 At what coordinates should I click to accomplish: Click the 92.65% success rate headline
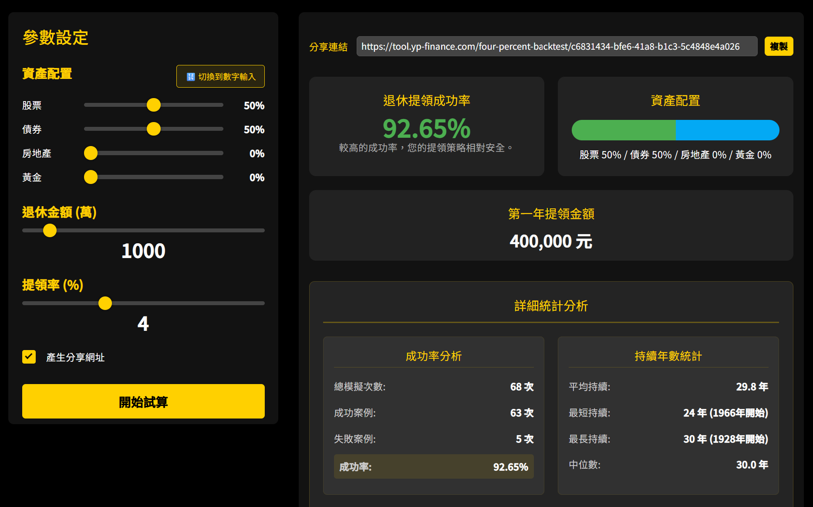point(427,128)
